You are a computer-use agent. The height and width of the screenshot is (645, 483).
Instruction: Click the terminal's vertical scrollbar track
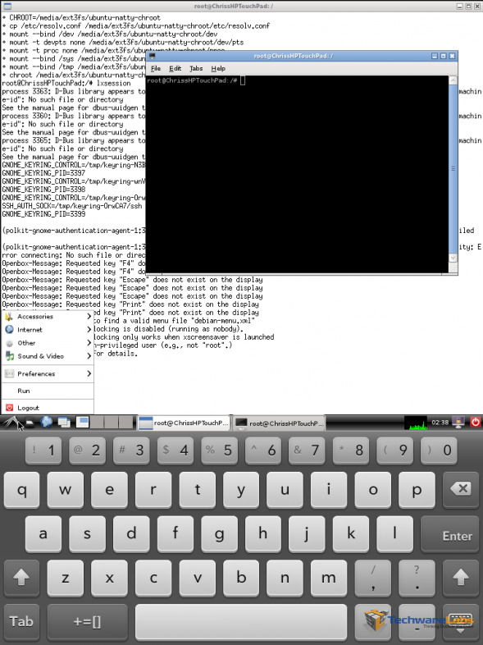coord(453,169)
